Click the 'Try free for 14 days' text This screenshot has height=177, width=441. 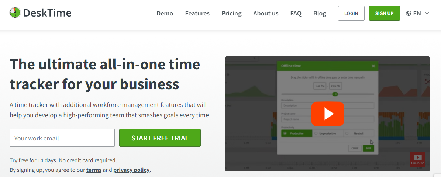pyautogui.click(x=63, y=160)
